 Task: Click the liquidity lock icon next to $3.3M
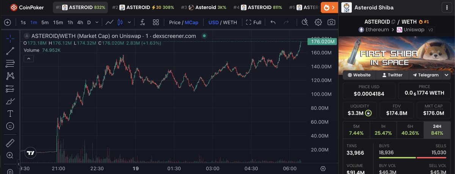tap(368, 113)
